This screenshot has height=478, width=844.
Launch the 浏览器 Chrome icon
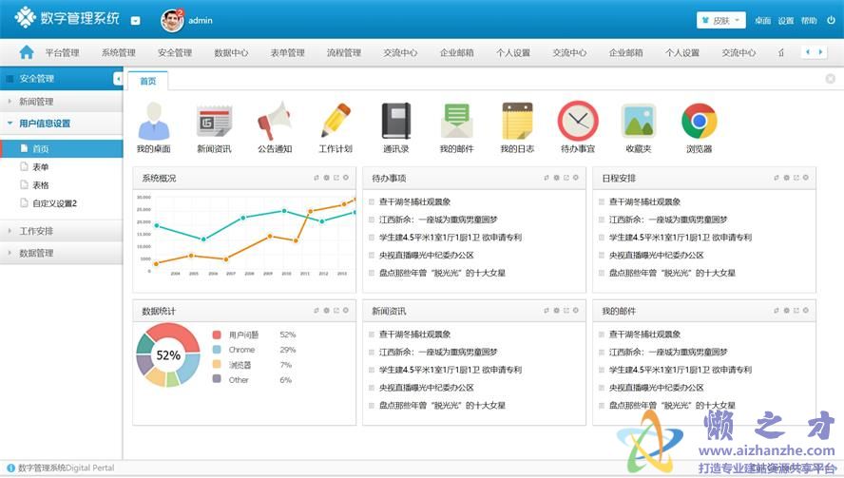[700, 121]
